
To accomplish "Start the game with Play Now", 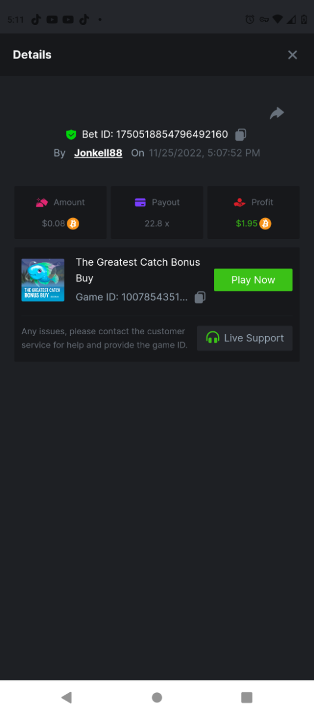I will (x=253, y=280).
